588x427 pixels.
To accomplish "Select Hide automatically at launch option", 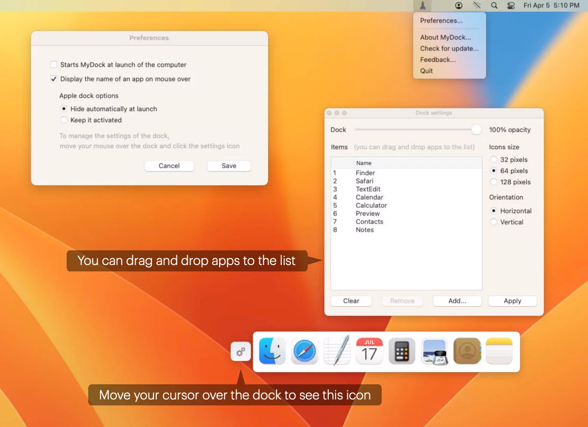I will click(x=64, y=109).
